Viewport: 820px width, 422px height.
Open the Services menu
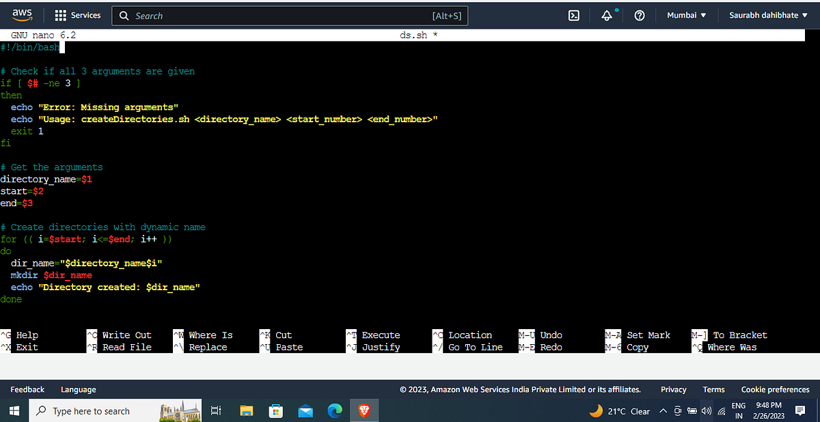click(77, 15)
